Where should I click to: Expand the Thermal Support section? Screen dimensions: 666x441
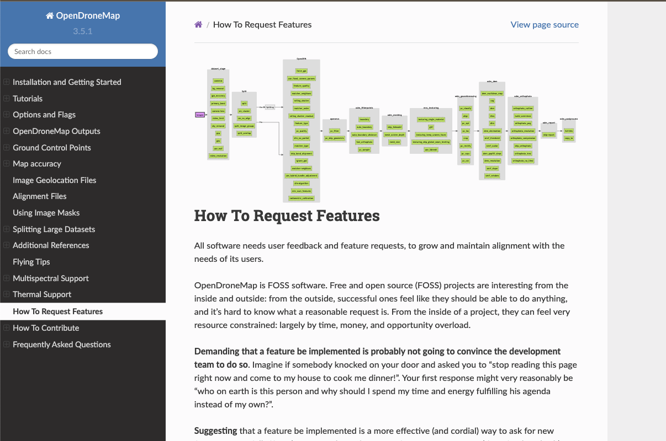coord(6,294)
